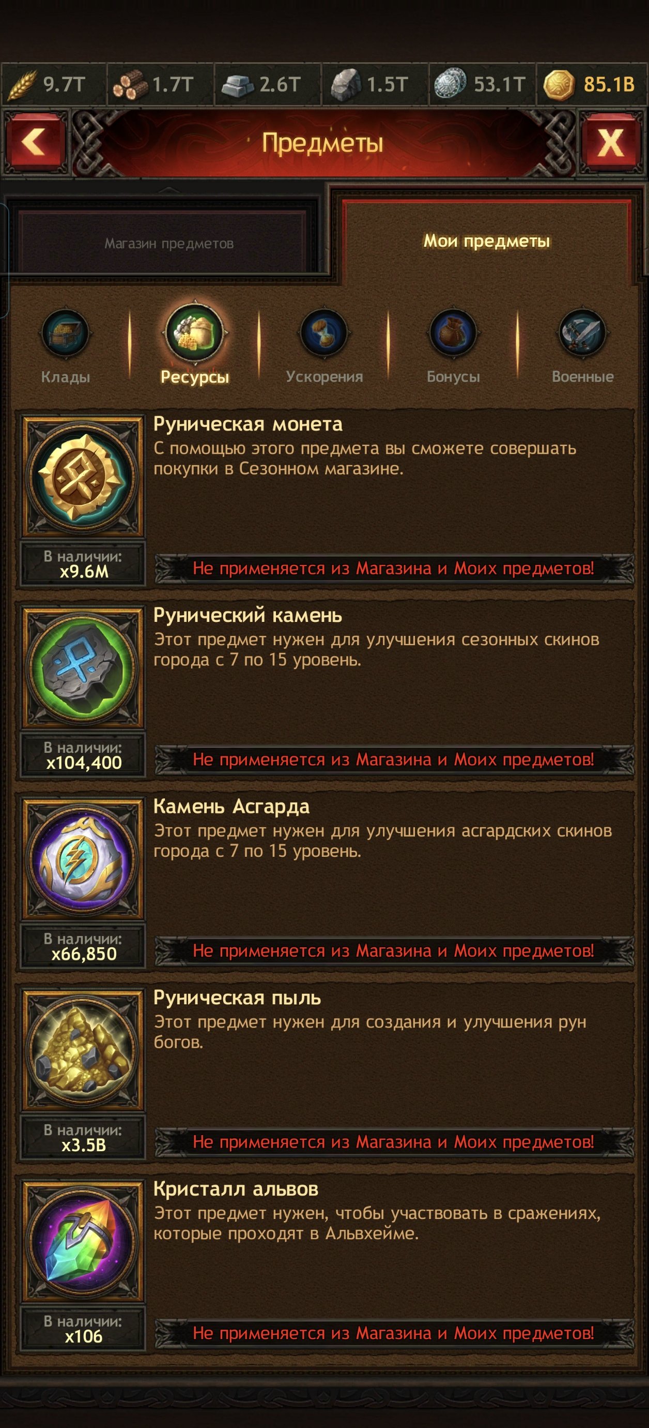The image size is (649, 1428).
Task: Tap the wheat food resource 9.7T
Action: tap(53, 84)
